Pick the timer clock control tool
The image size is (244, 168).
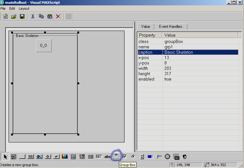click(x=167, y=157)
